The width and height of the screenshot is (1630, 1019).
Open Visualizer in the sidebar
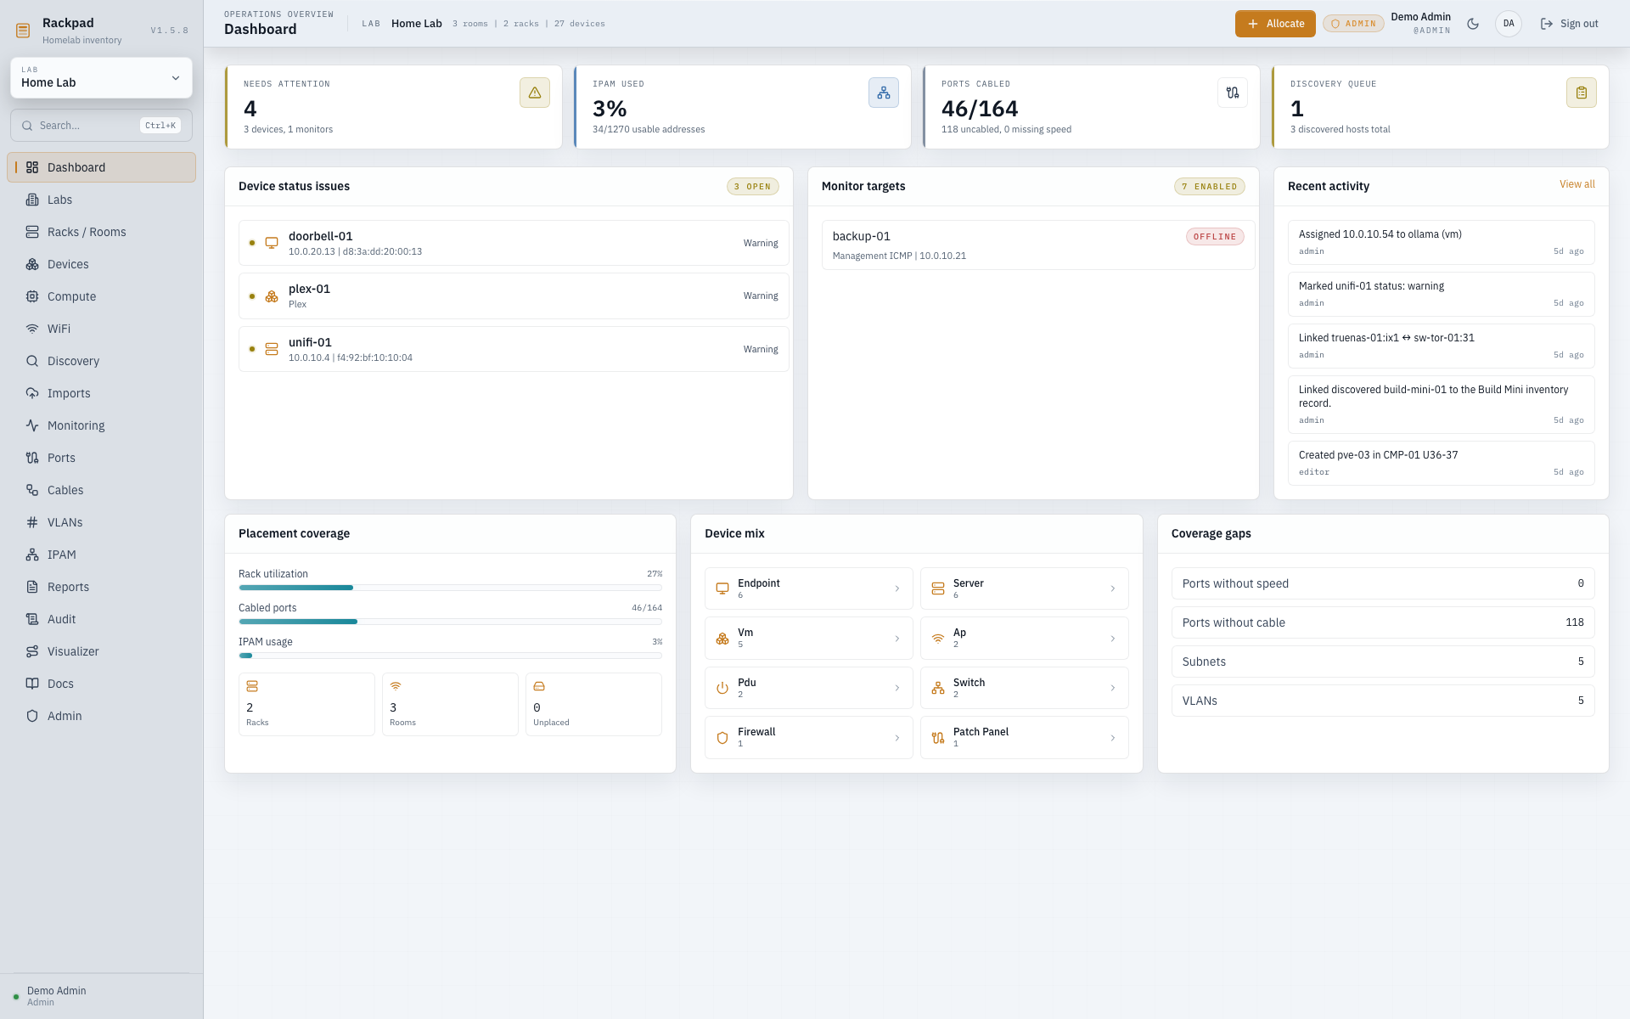point(101,651)
